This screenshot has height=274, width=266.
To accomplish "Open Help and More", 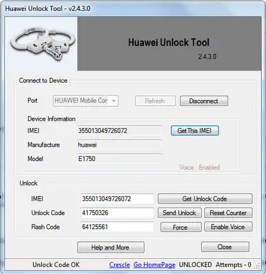I will 111,247.
